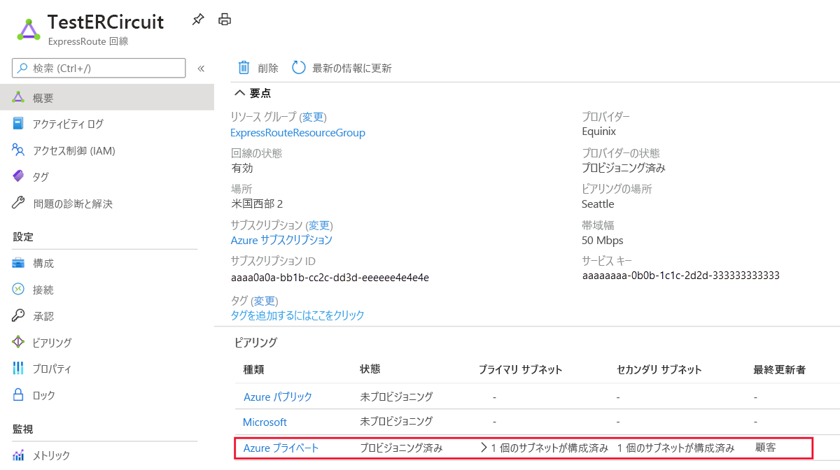
Task: Pin TestERCircuit to the dashboard
Action: pos(198,20)
